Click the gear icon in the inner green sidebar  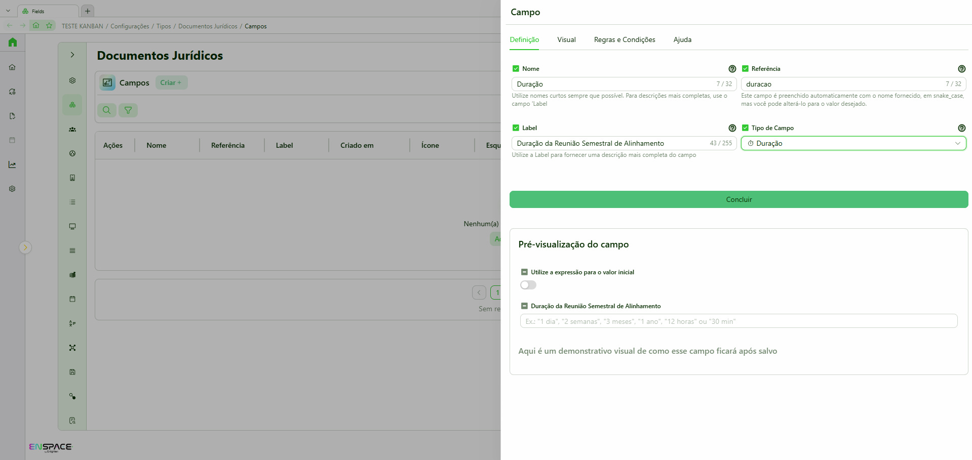click(72, 80)
